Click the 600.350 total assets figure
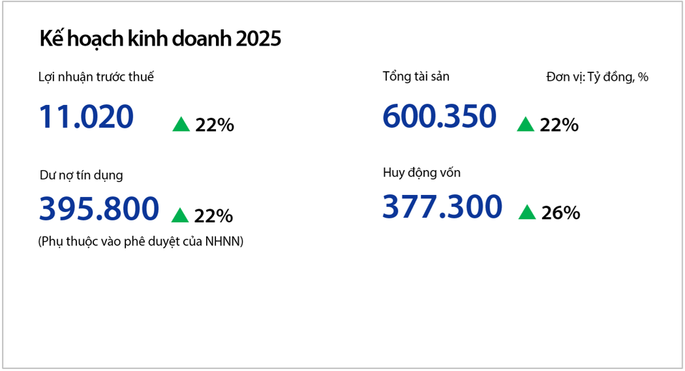This screenshot has width=685, height=371. [439, 117]
